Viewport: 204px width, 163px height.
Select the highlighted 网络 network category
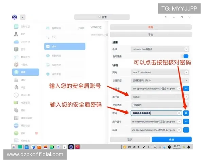[x=26, y=72]
